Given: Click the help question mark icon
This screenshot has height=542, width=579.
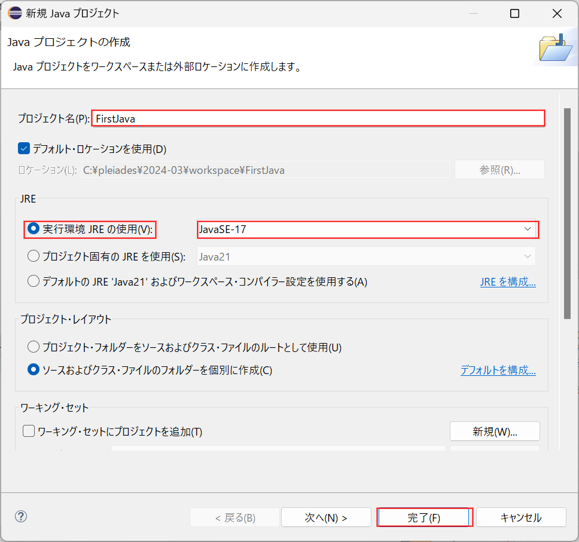Looking at the screenshot, I should coord(21,516).
